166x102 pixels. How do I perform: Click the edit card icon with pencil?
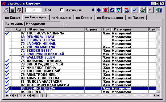[x=13, y=10]
